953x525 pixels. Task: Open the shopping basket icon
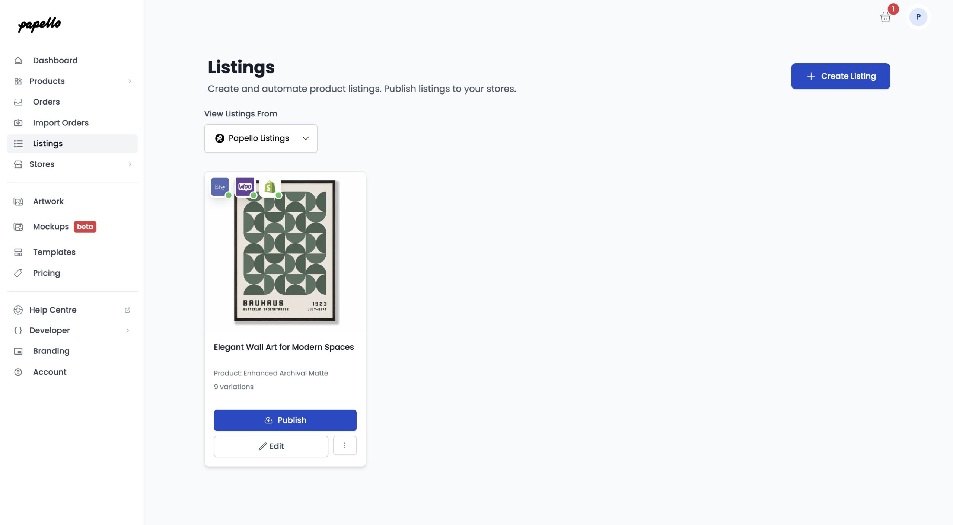(x=885, y=17)
